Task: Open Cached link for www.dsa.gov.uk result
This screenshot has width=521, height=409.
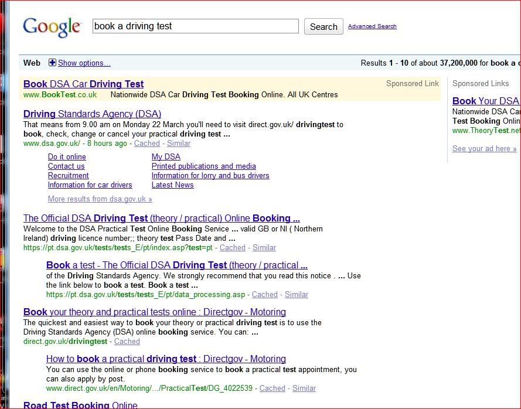Action: pyautogui.click(x=147, y=143)
